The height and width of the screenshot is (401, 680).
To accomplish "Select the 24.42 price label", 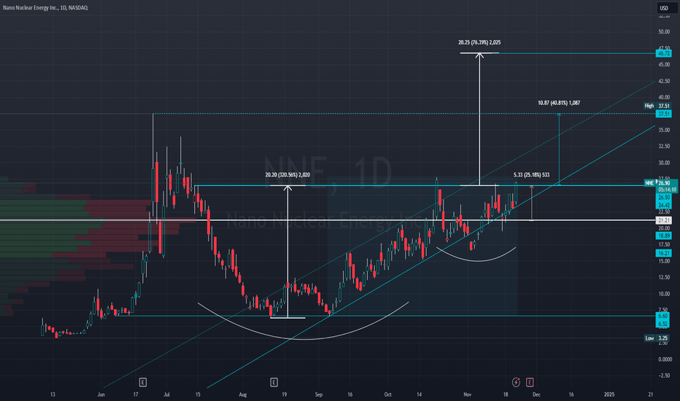I will (663, 205).
